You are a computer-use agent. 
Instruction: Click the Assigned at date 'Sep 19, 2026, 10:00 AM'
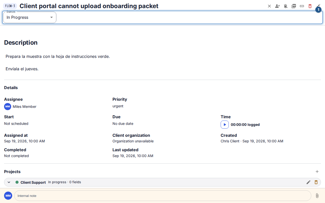pos(24,141)
